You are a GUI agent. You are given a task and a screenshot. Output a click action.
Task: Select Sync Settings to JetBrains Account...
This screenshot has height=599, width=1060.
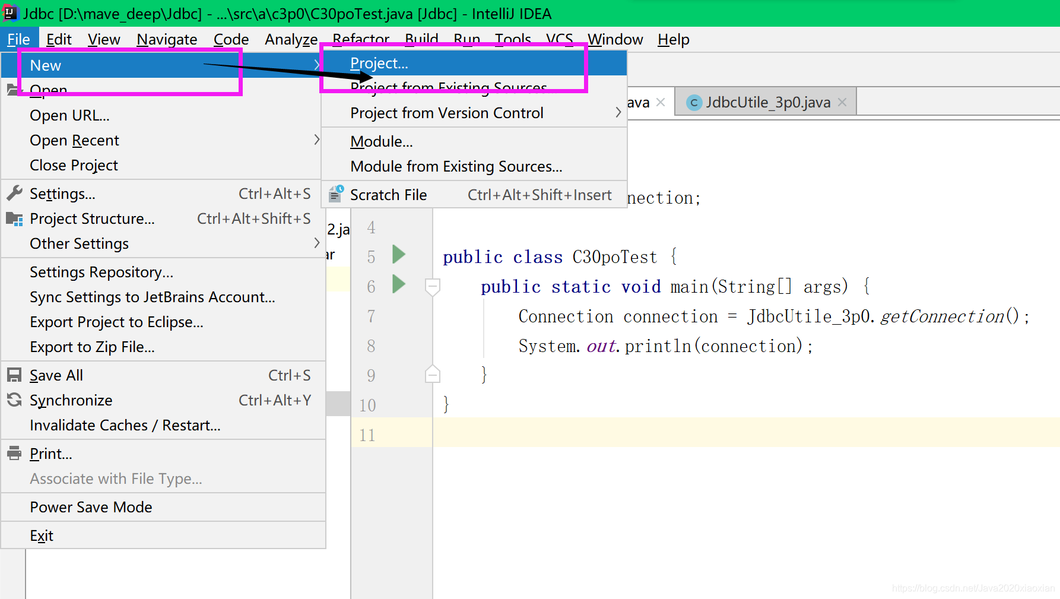[163, 297]
